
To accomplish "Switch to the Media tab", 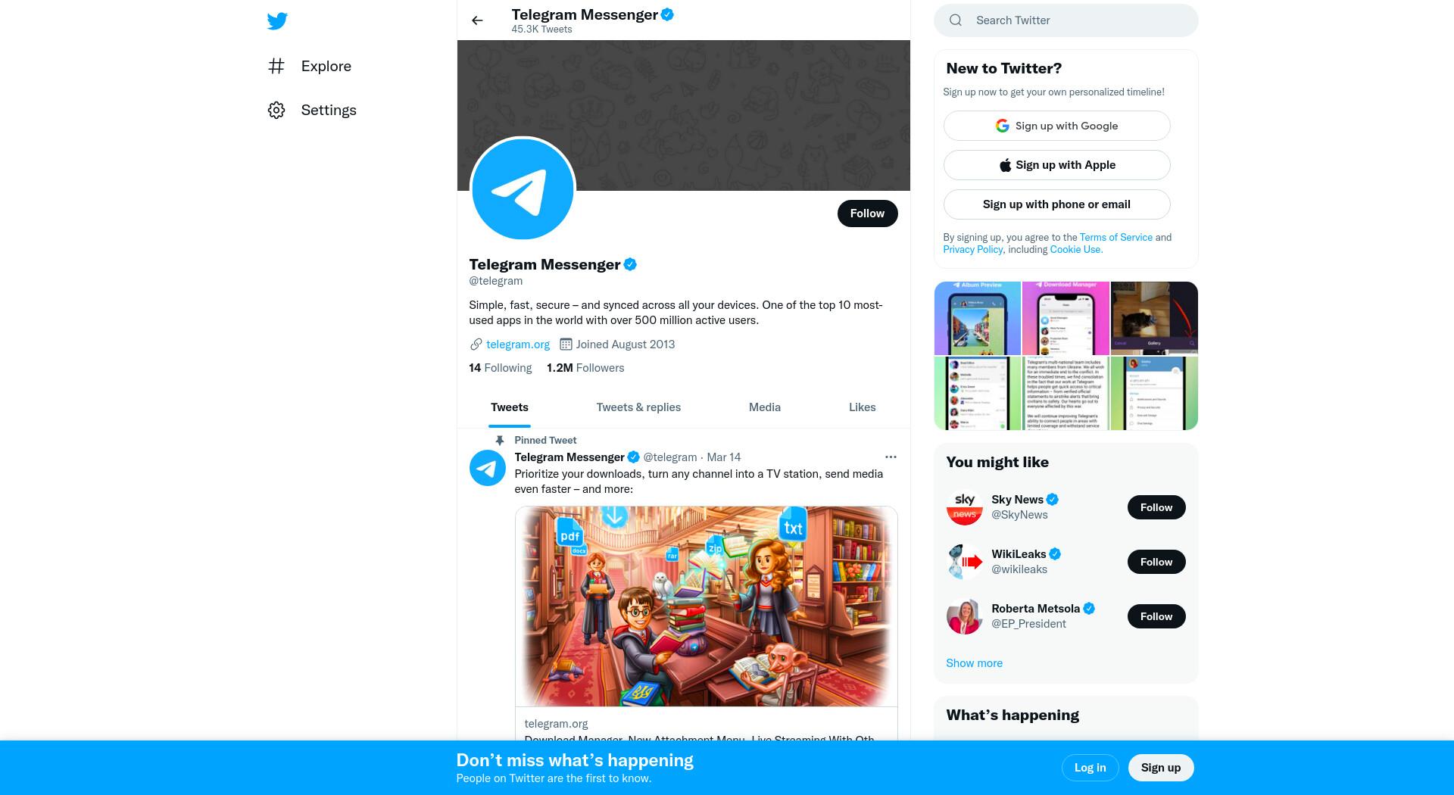I will (x=765, y=407).
